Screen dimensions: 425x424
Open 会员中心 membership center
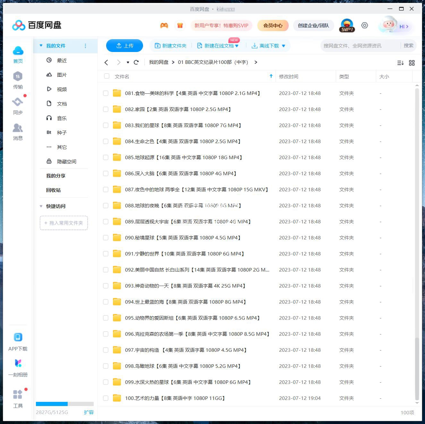click(x=273, y=25)
